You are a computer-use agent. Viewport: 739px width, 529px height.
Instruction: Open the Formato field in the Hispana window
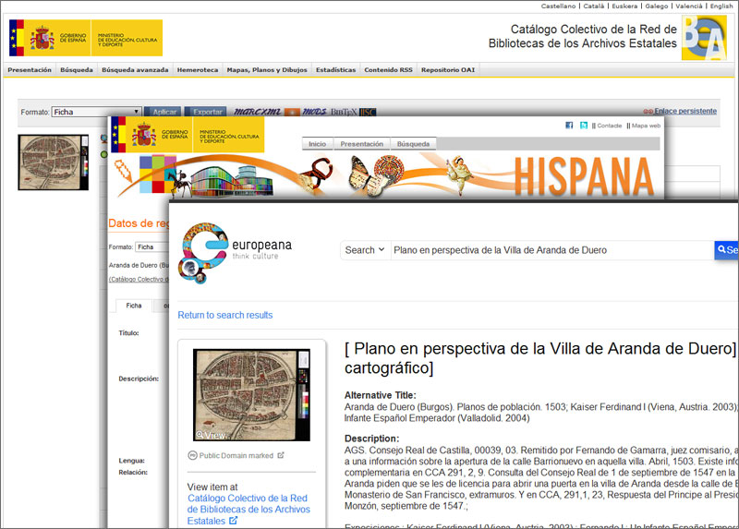click(151, 246)
